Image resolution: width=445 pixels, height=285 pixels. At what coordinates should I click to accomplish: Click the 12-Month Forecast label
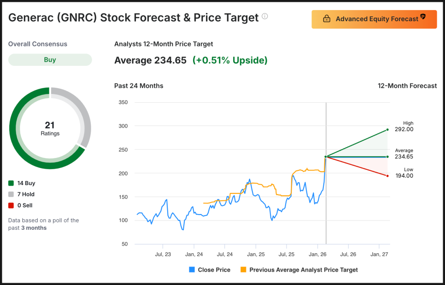coord(407,86)
